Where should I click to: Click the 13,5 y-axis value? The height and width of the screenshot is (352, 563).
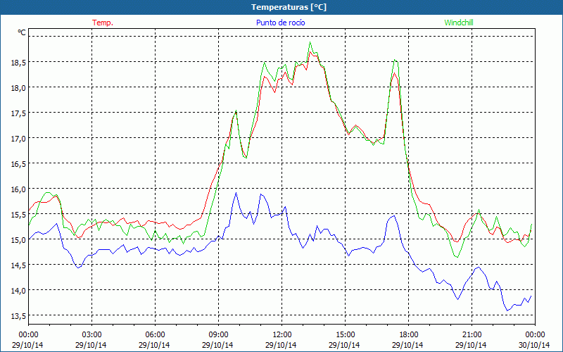tap(18, 315)
